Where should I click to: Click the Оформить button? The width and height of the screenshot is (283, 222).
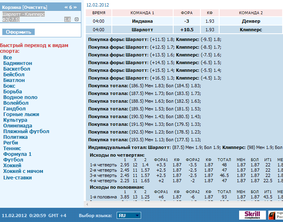pos(18,32)
